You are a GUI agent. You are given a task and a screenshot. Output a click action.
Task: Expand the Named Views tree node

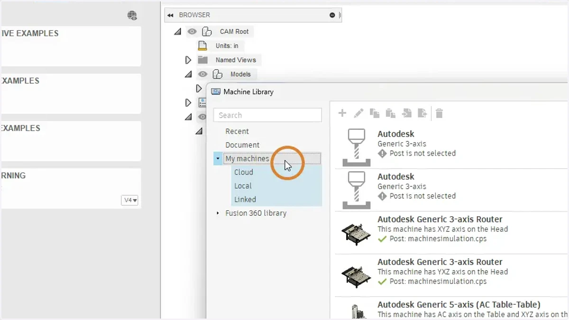click(x=188, y=60)
